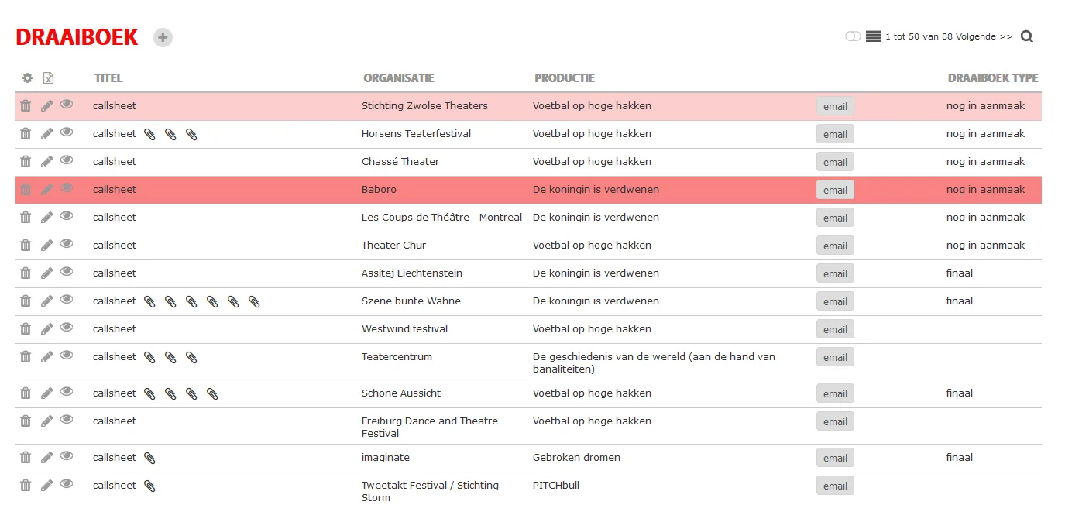
Task: Sort by DRAAIBOEK TYPE column header
Action: point(993,78)
